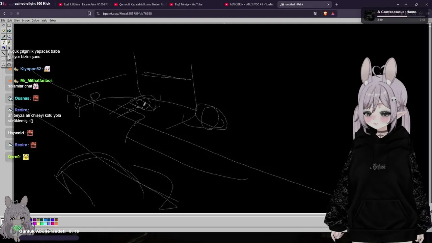Viewport: 432px width, 243px height.
Task: Pick the brown color swatch
Action: (56, 220)
